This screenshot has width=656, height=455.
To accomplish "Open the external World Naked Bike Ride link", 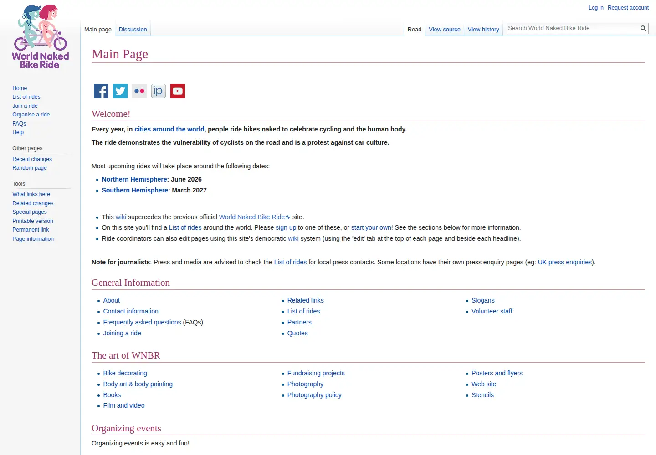I will (x=255, y=217).
